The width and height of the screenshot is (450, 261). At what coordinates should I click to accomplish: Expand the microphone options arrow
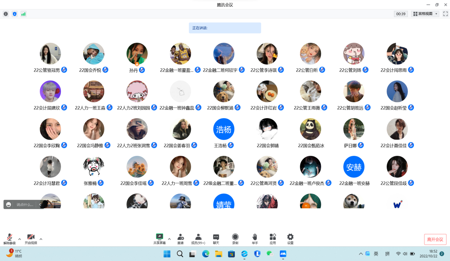click(20, 239)
